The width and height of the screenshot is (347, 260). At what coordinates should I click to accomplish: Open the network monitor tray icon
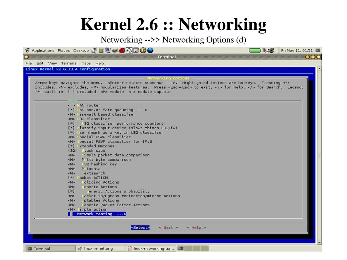(264, 50)
